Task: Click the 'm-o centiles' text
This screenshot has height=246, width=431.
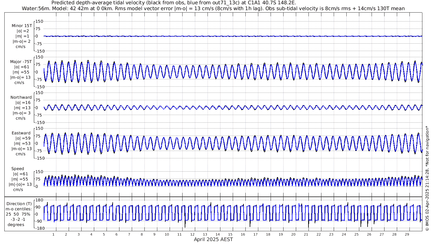Action: (19, 209)
